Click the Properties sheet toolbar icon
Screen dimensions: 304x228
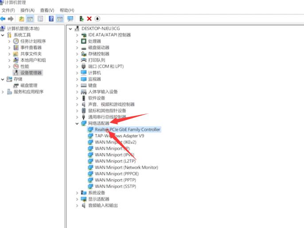[40, 19]
